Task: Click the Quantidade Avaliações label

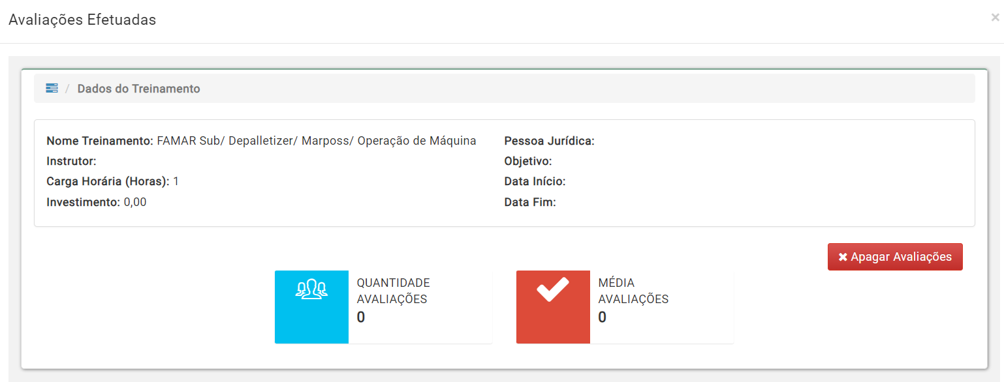Action: 393,291
